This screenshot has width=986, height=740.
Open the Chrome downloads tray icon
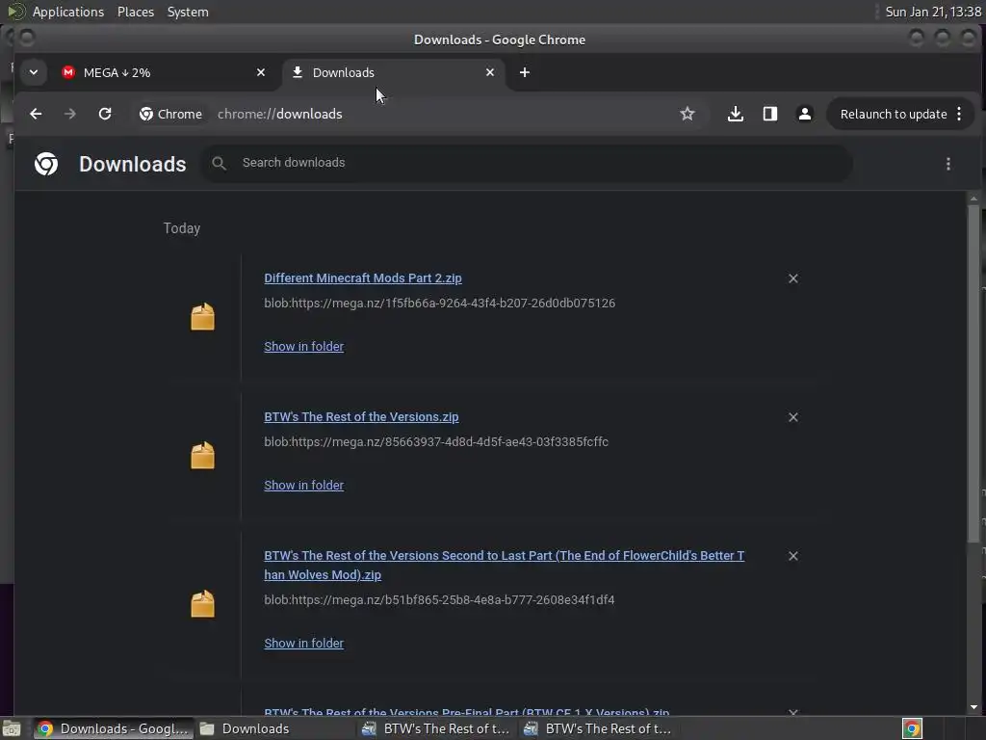tap(735, 114)
